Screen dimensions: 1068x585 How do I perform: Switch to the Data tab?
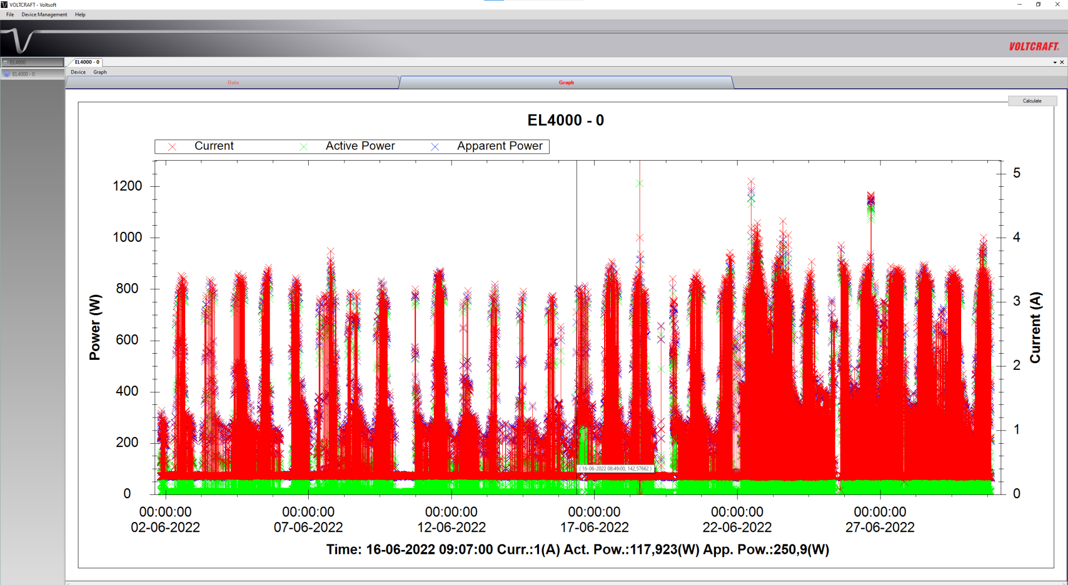(x=233, y=83)
